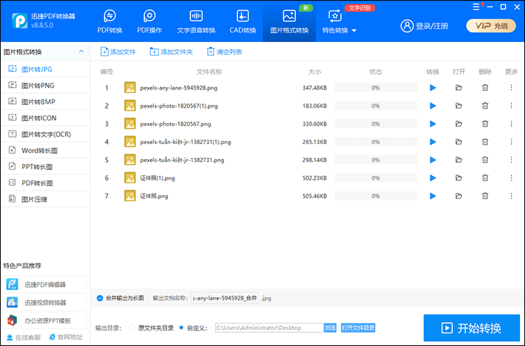Open 迅捷视频转换器 product recommendation

tap(45, 303)
